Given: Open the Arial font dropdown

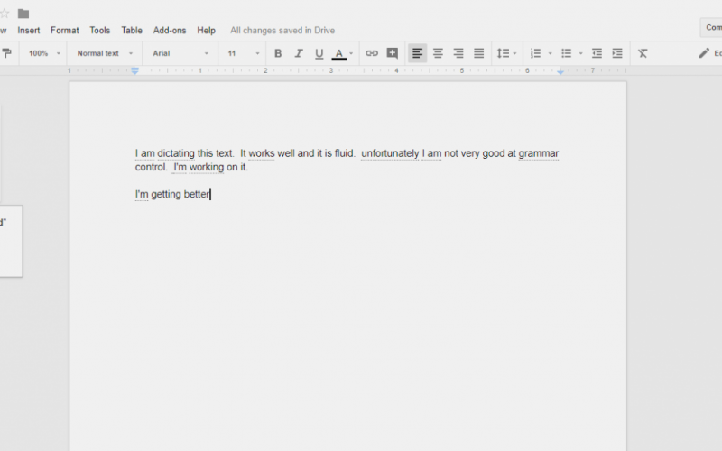Looking at the screenshot, I should (x=180, y=53).
